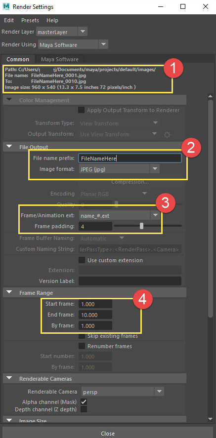The image size is (216, 438).
Task: Click the File name prefix input field
Action: point(130,159)
